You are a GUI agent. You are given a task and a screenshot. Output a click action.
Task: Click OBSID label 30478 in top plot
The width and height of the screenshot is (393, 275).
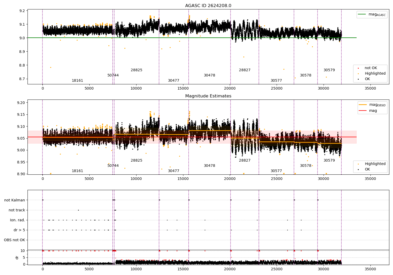tap(210, 75)
